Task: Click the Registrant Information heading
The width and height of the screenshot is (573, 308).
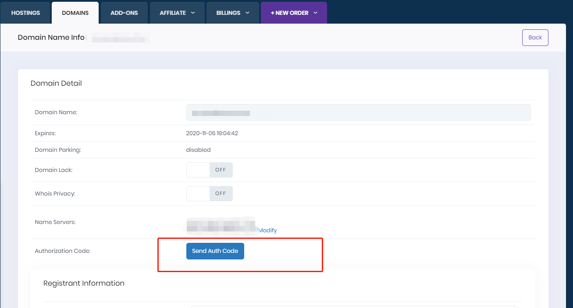Action: 84,283
